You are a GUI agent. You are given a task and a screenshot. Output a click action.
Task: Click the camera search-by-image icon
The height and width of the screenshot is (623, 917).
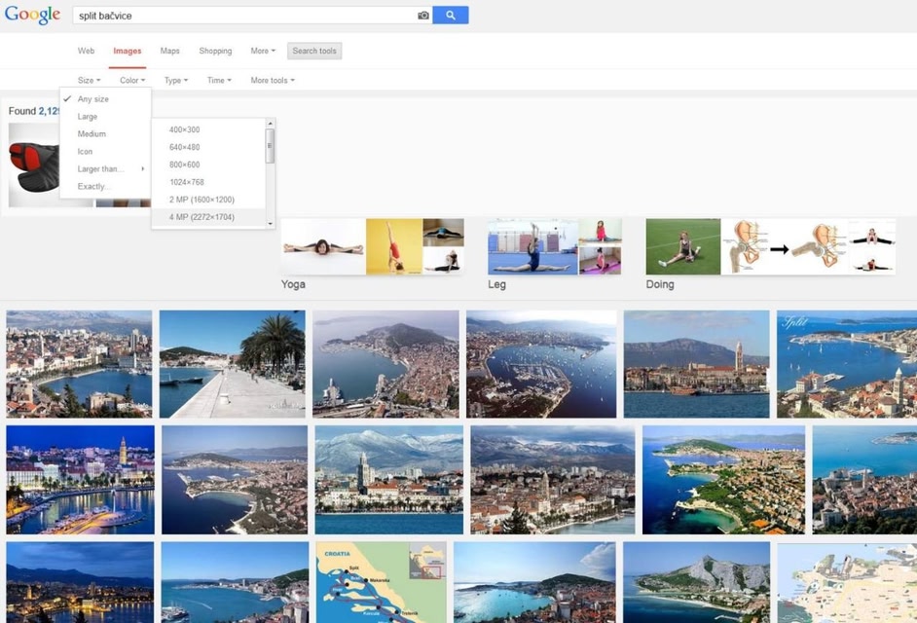423,16
